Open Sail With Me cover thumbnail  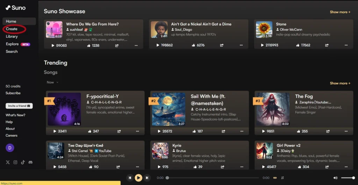point(169,109)
